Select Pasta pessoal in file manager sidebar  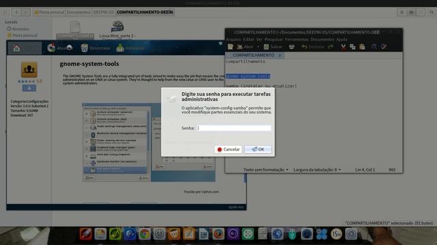pyautogui.click(x=23, y=35)
